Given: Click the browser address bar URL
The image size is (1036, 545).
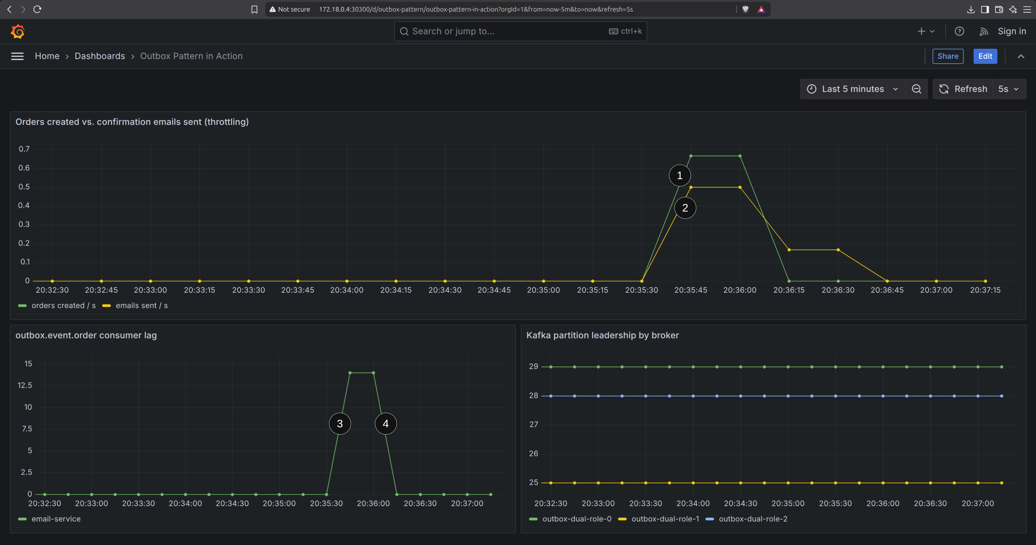Looking at the screenshot, I should (476, 9).
